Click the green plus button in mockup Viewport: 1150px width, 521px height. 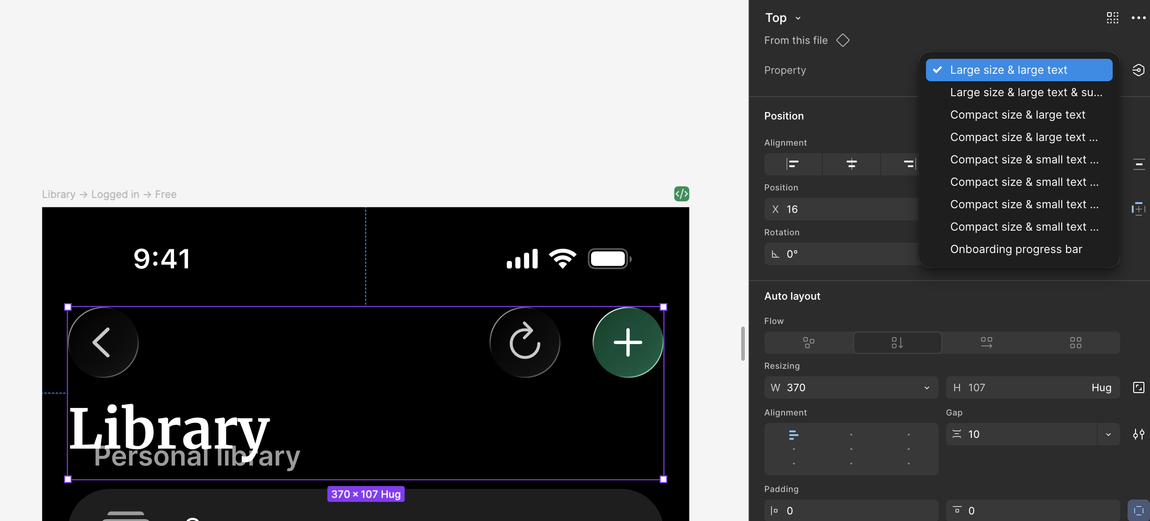coord(628,342)
